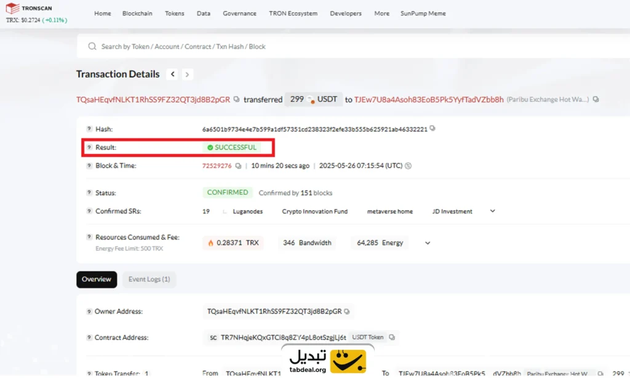Select the Overview tab
The width and height of the screenshot is (630, 378).
[x=97, y=279]
